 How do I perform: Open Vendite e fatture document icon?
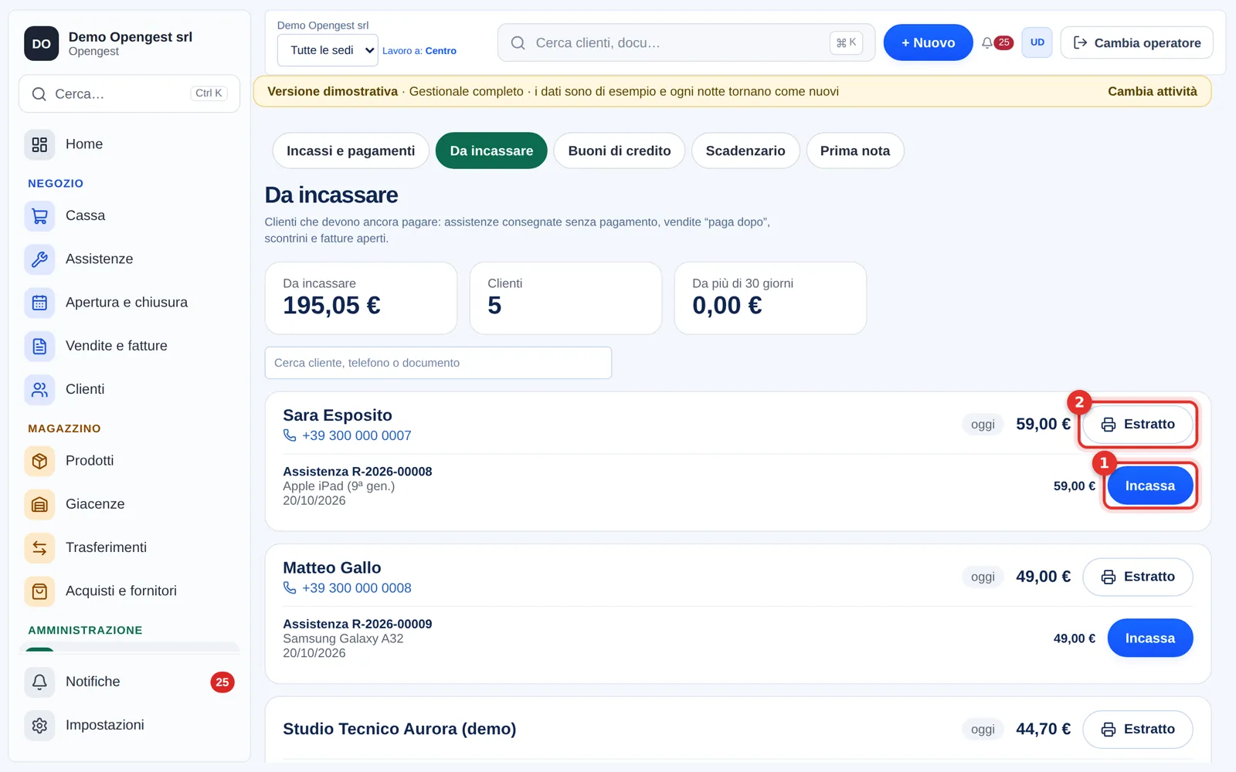39,346
